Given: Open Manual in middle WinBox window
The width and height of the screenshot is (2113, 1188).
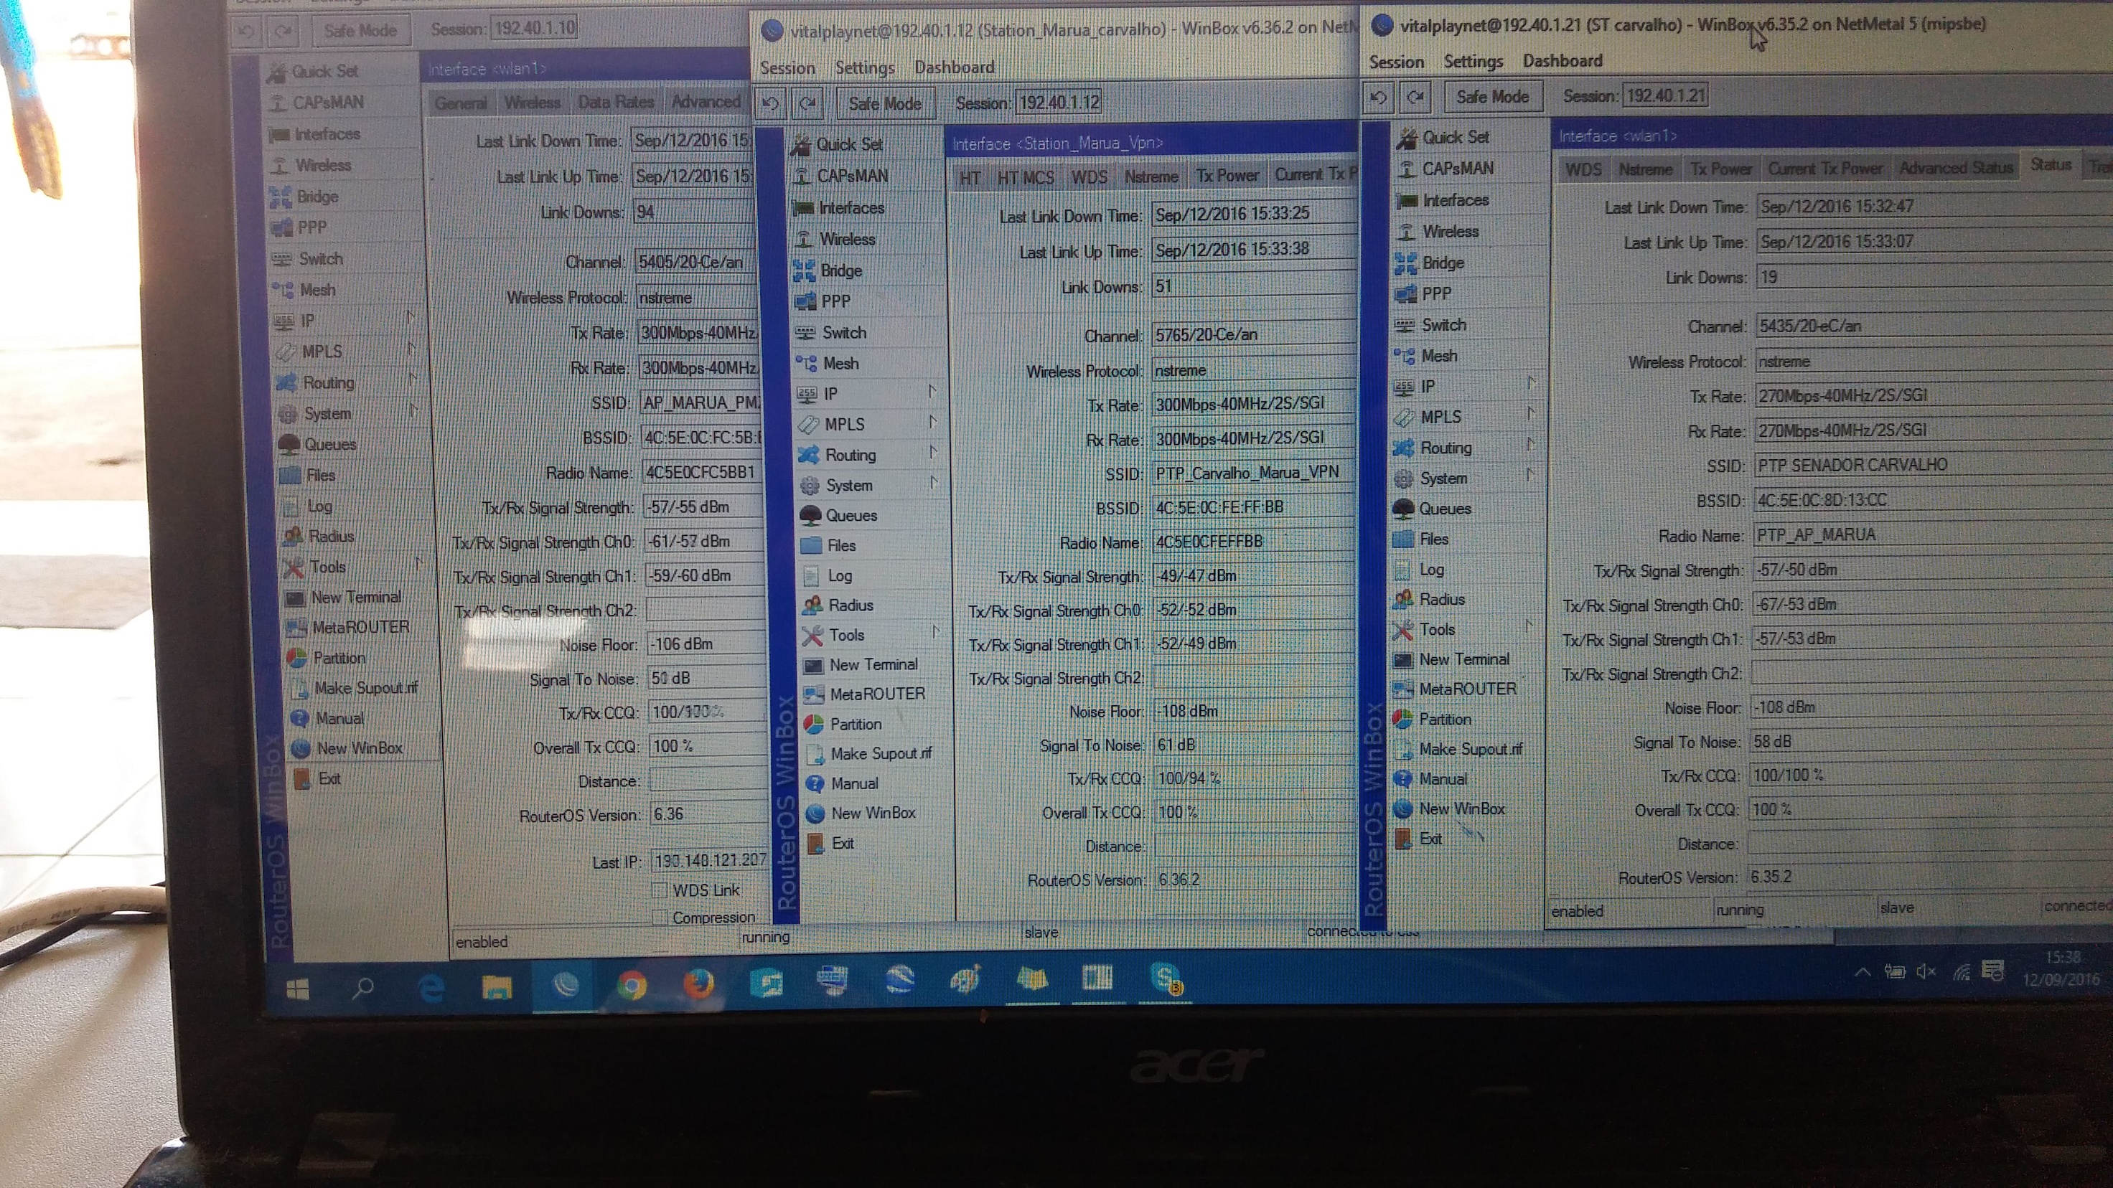Looking at the screenshot, I should 843,784.
